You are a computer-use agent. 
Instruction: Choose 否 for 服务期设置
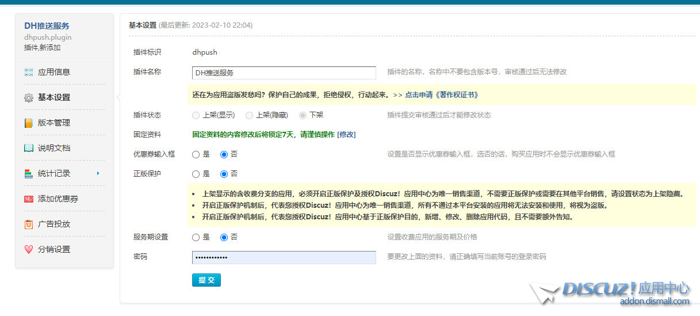pos(224,237)
